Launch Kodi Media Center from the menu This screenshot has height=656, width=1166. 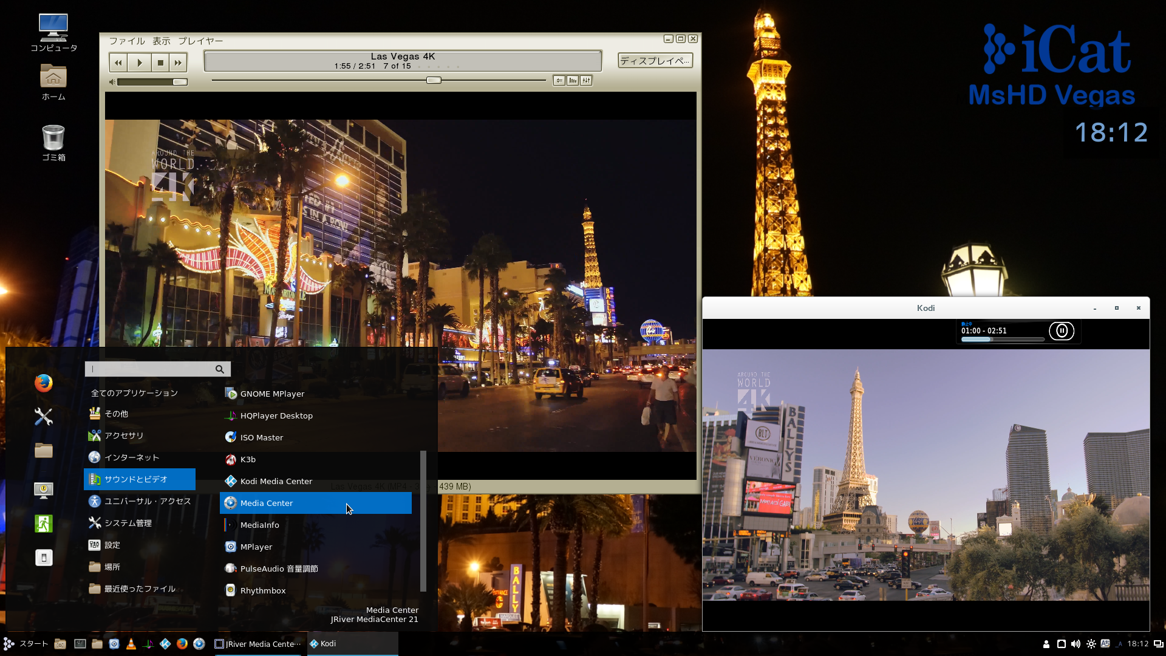pos(316,481)
